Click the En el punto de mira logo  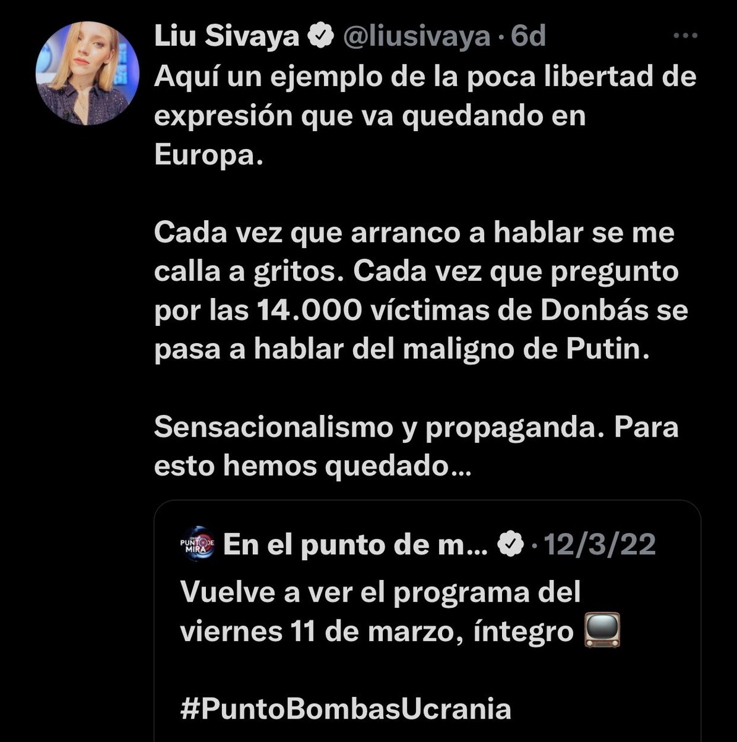[196, 544]
